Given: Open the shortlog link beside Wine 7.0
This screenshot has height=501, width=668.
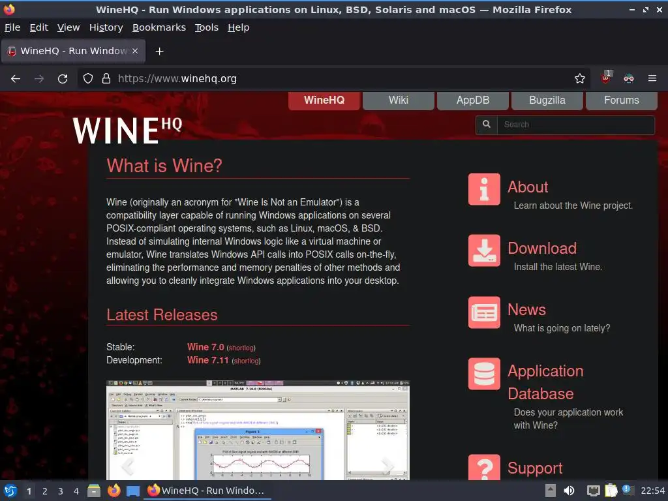Looking at the screenshot, I should (x=241, y=348).
